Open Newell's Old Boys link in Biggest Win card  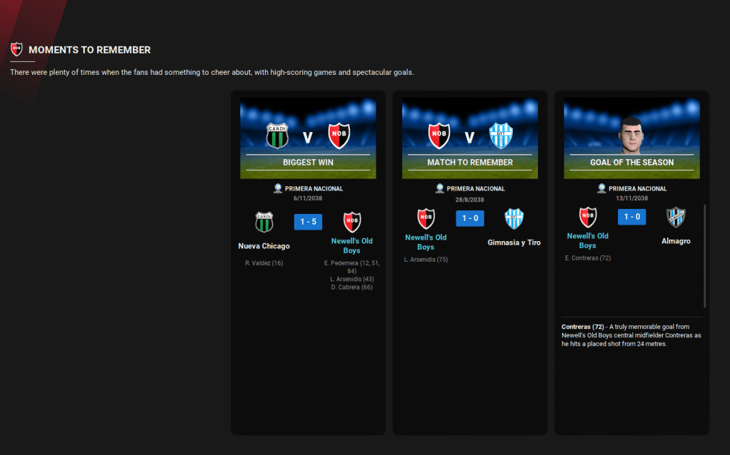pos(351,245)
